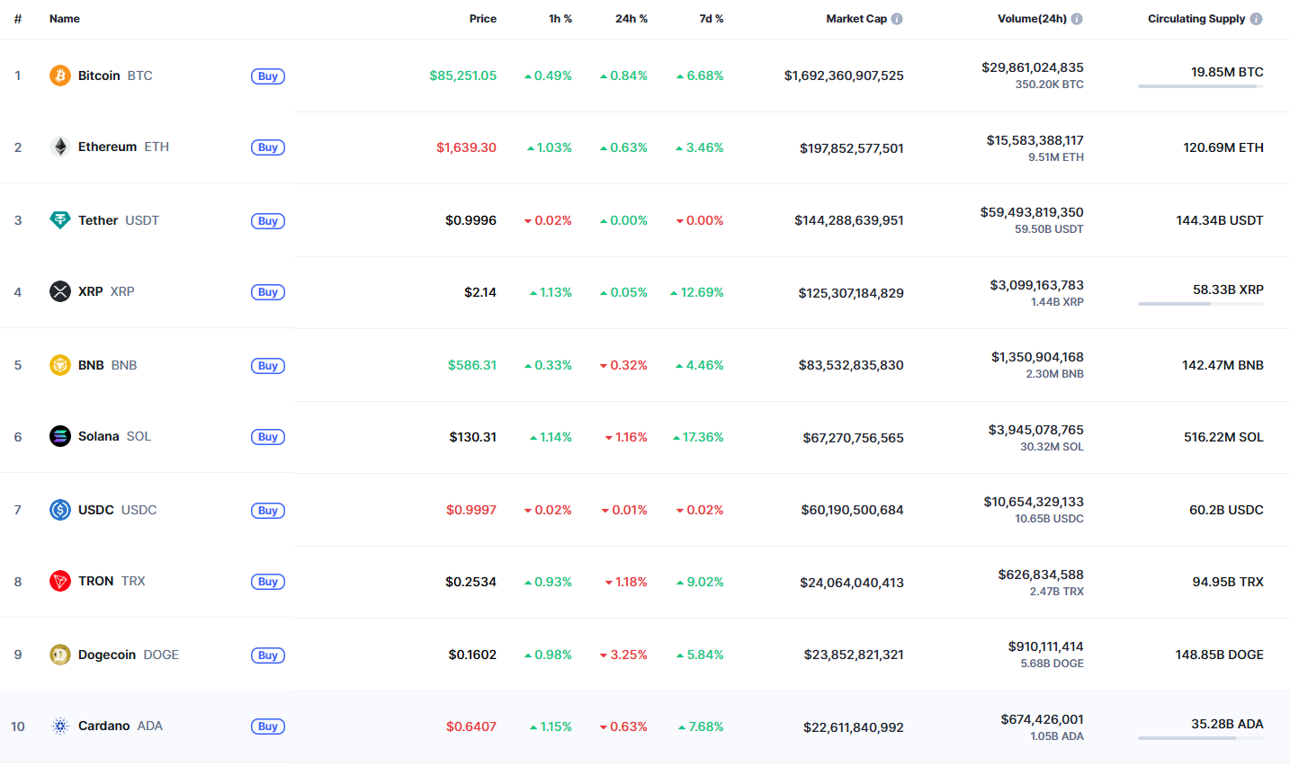Sort by the 24h % column header
1290x767 pixels.
point(632,19)
